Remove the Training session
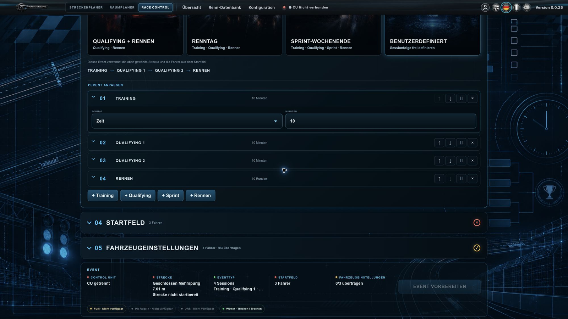This screenshot has height=319, width=568. (473, 99)
